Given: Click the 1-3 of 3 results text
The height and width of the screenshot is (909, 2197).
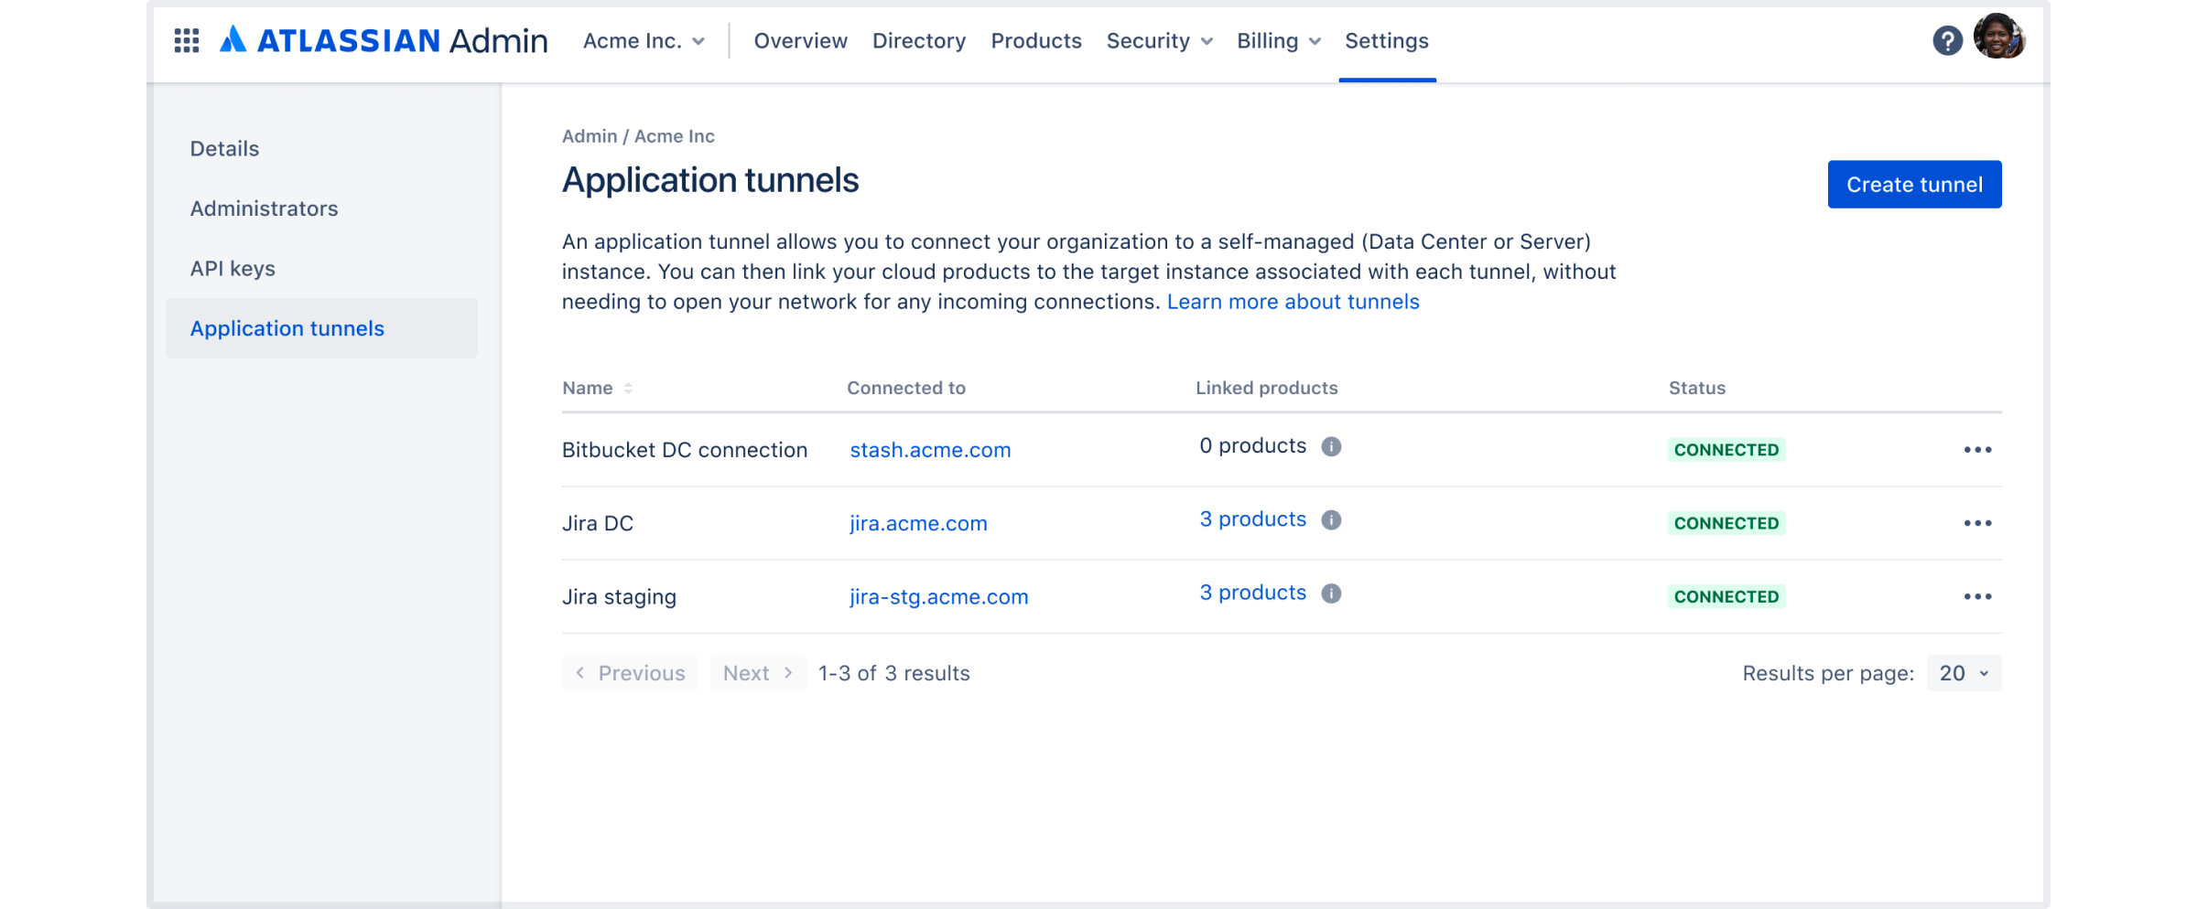Looking at the screenshot, I should [x=893, y=673].
